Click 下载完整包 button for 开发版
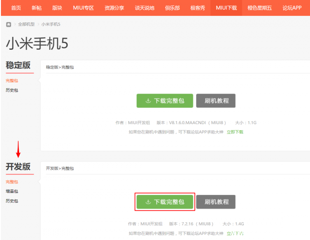310x240 pixels. coord(165,202)
